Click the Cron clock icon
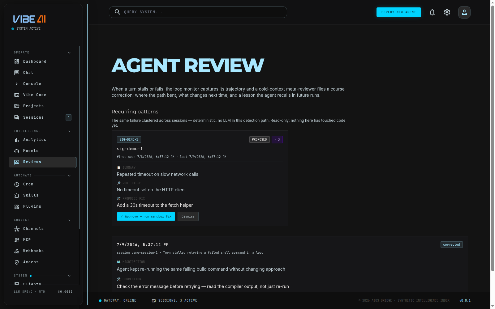495x309 pixels. 17,184
